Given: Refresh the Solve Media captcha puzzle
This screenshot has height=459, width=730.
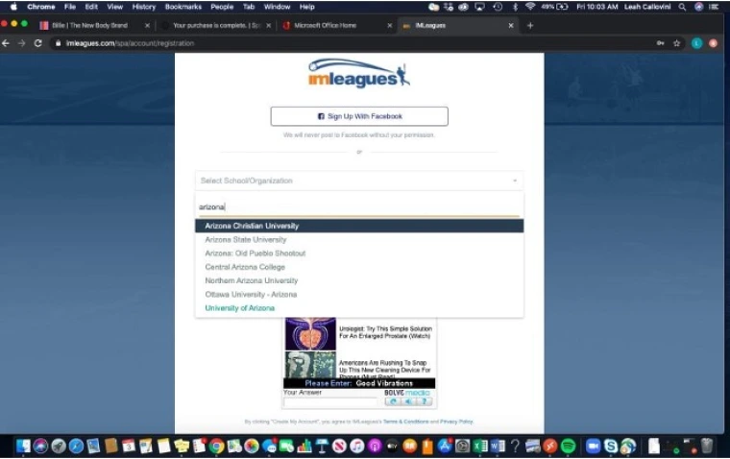Looking at the screenshot, I should [x=393, y=401].
